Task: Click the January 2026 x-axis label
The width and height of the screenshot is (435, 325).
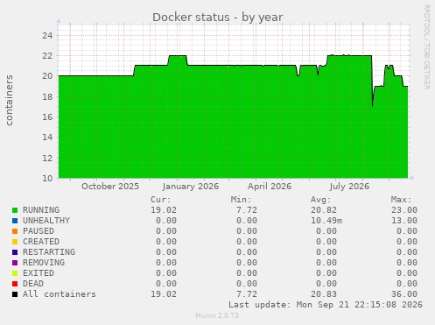Action: coord(191,187)
